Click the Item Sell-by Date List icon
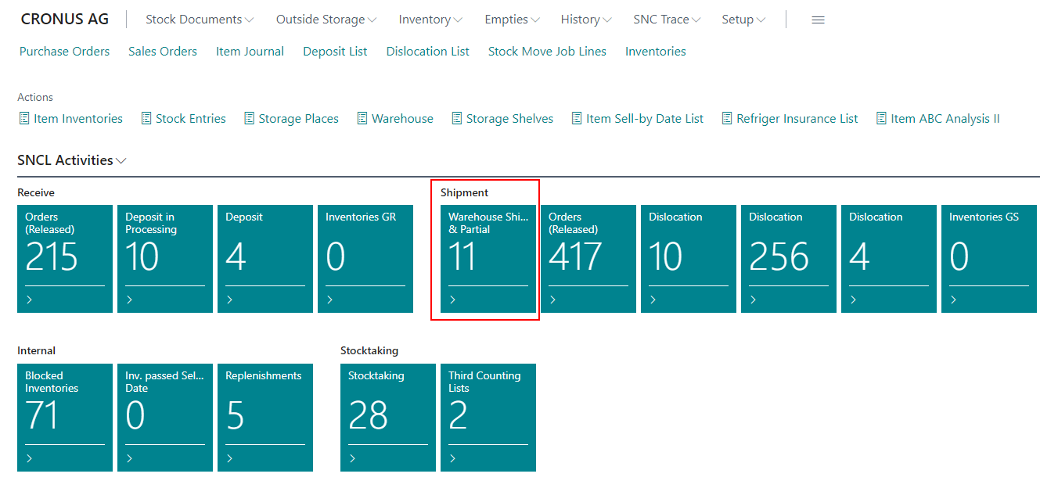 click(576, 119)
